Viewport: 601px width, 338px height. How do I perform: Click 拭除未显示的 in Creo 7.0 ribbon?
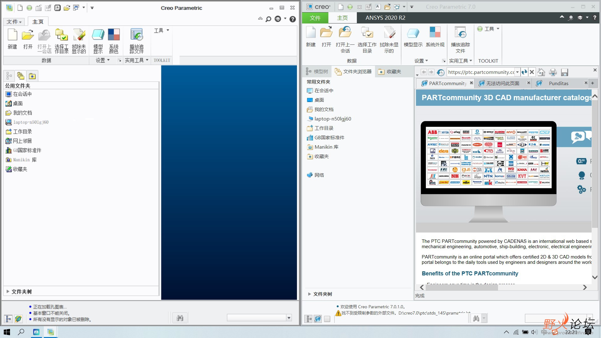pyautogui.click(x=389, y=39)
